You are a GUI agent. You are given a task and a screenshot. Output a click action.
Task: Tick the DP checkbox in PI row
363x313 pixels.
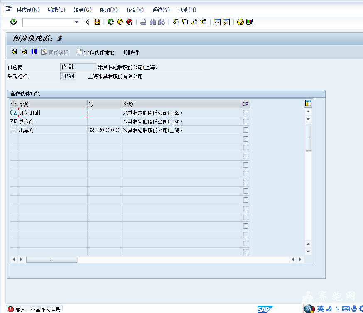coord(245,130)
